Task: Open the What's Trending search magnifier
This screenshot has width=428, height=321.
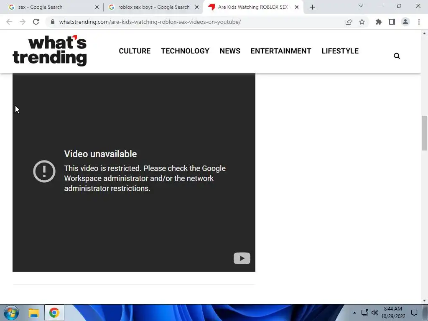Action: pyautogui.click(x=397, y=56)
